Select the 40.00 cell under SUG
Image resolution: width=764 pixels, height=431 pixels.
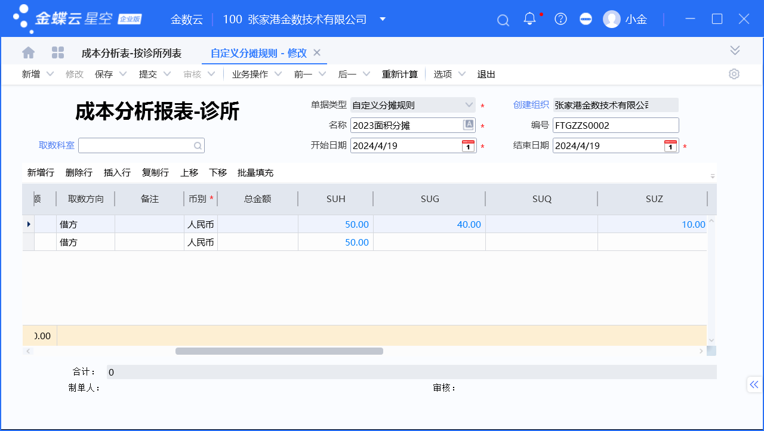click(x=430, y=224)
